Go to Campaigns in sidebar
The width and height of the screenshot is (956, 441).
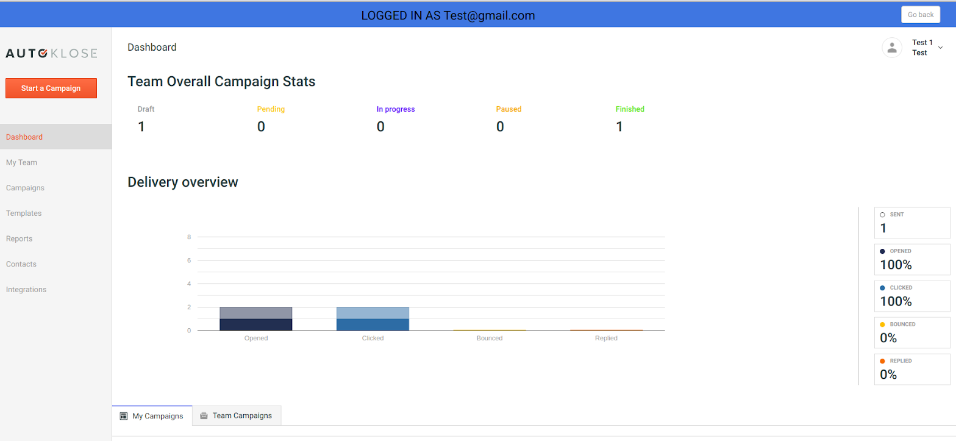tap(56, 188)
